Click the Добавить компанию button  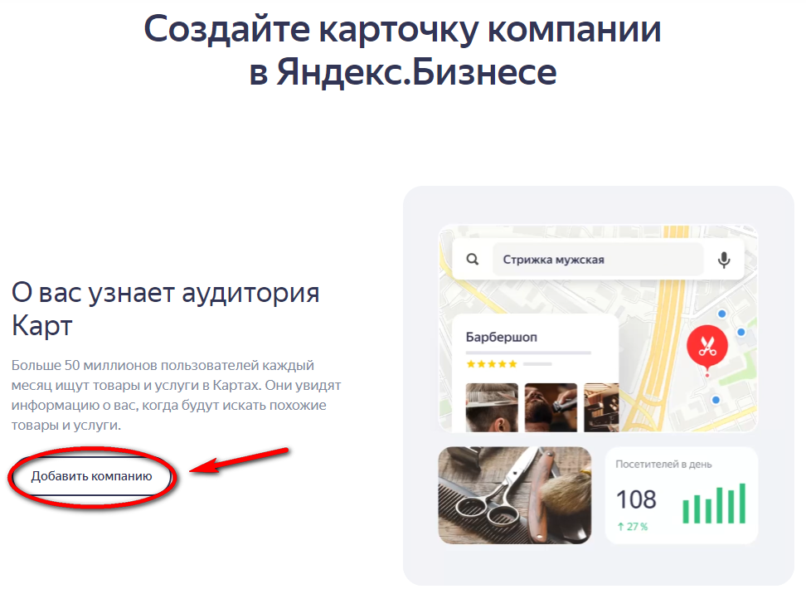point(91,476)
